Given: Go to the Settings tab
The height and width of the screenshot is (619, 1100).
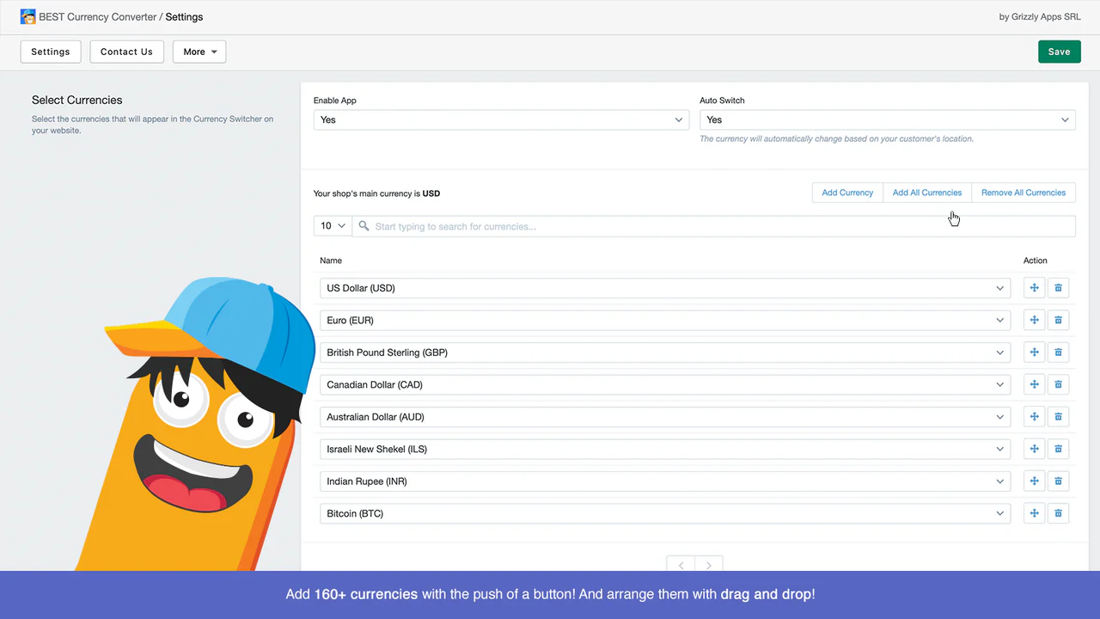Looking at the screenshot, I should click(x=51, y=52).
